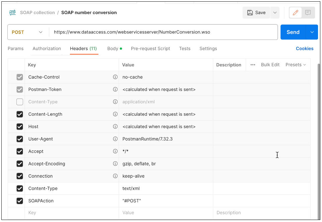Screen dimensions: 322x222
Task: Enable the application/xml Content-Type checkbox
Action: pos(20,102)
